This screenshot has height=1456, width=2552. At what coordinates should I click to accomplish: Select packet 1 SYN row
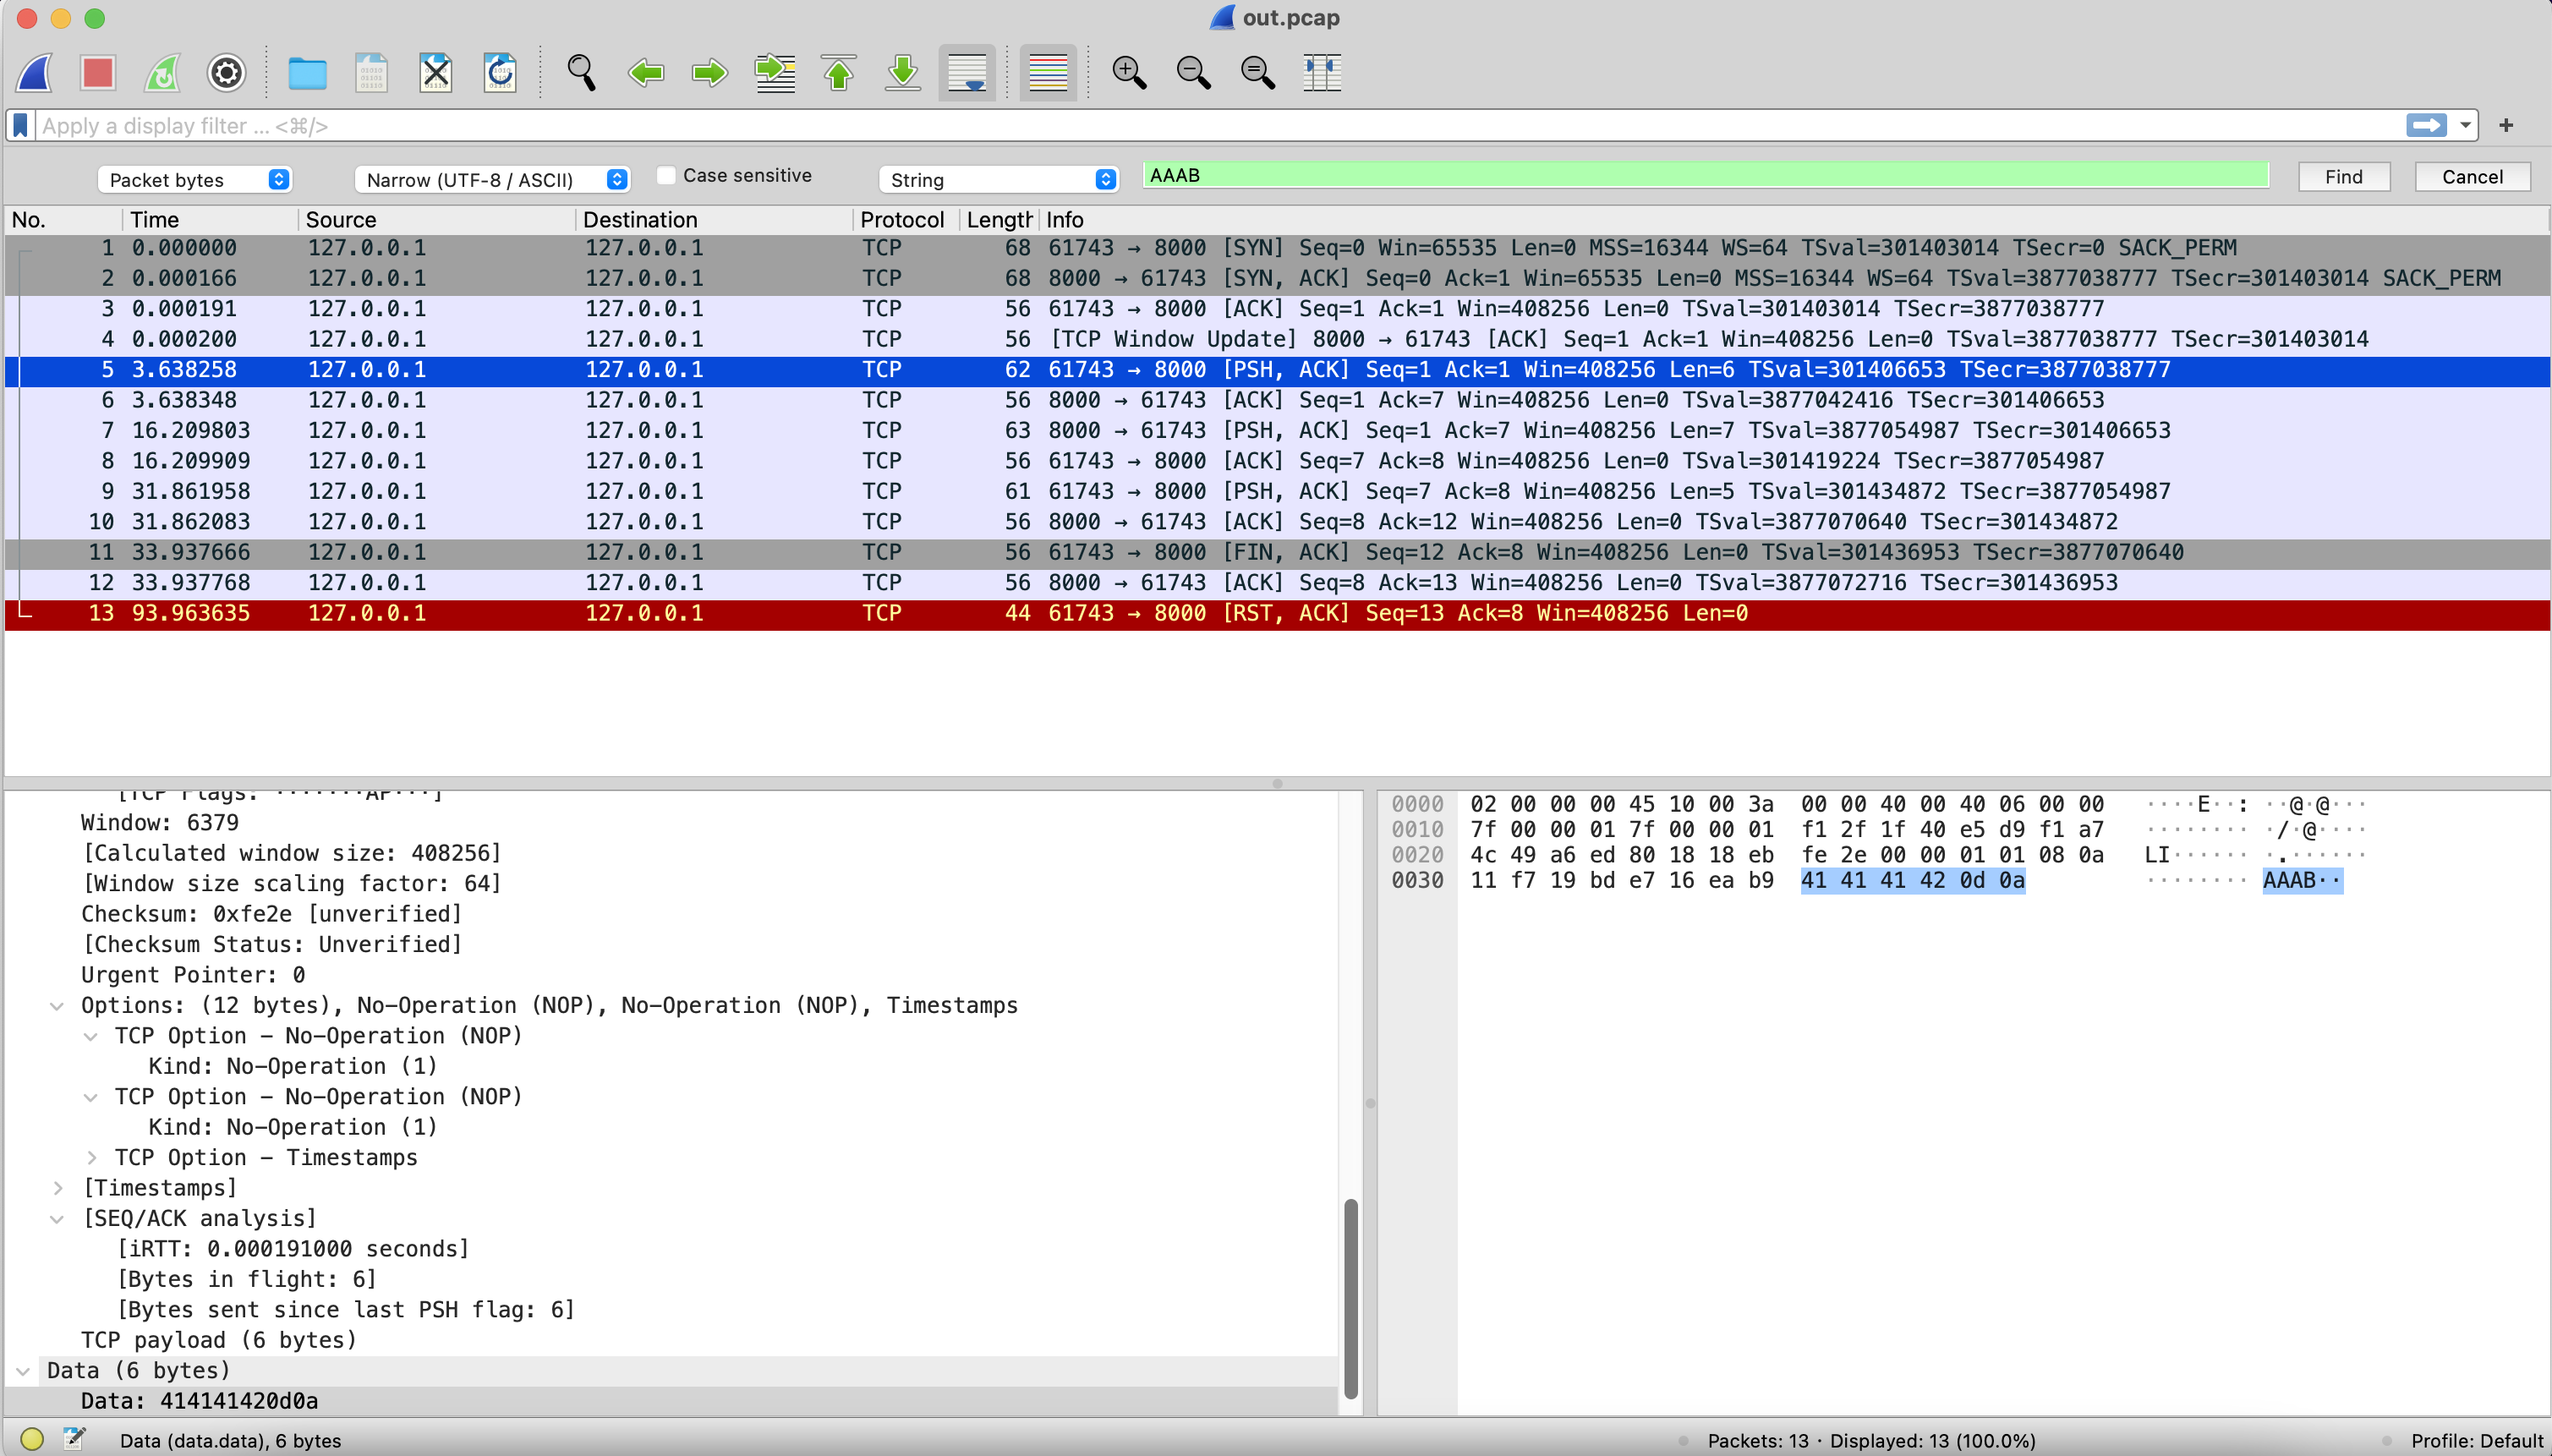pos(1277,247)
